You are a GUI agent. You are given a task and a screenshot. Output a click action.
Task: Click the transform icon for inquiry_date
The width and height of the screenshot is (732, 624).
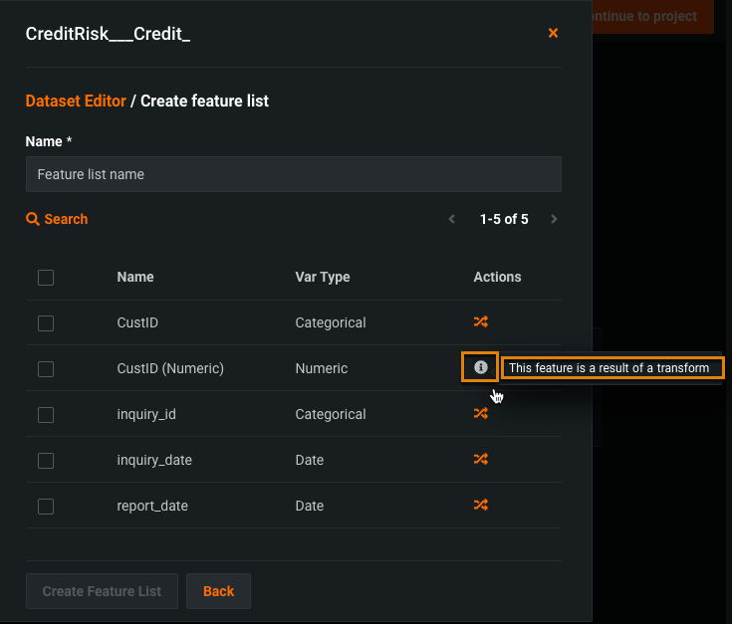(481, 459)
